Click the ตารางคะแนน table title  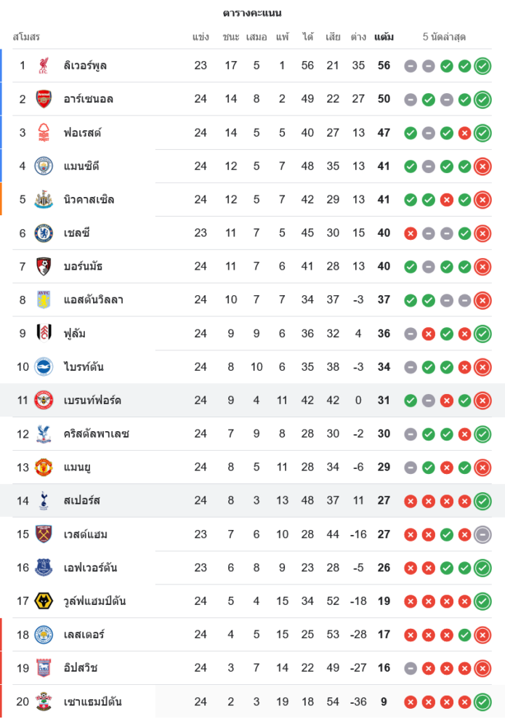click(252, 13)
